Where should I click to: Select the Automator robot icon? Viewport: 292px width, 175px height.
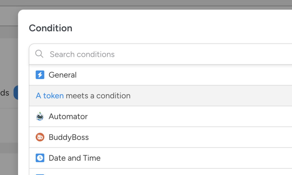coord(40,116)
